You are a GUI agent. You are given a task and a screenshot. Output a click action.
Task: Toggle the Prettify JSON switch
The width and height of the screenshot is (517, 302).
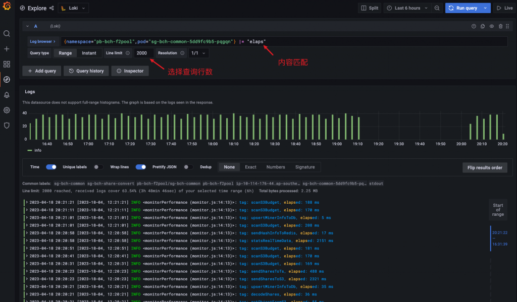coord(188,167)
